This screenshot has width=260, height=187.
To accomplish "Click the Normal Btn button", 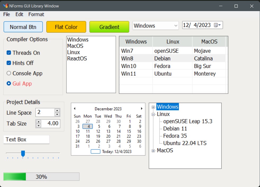I will click(23, 27).
